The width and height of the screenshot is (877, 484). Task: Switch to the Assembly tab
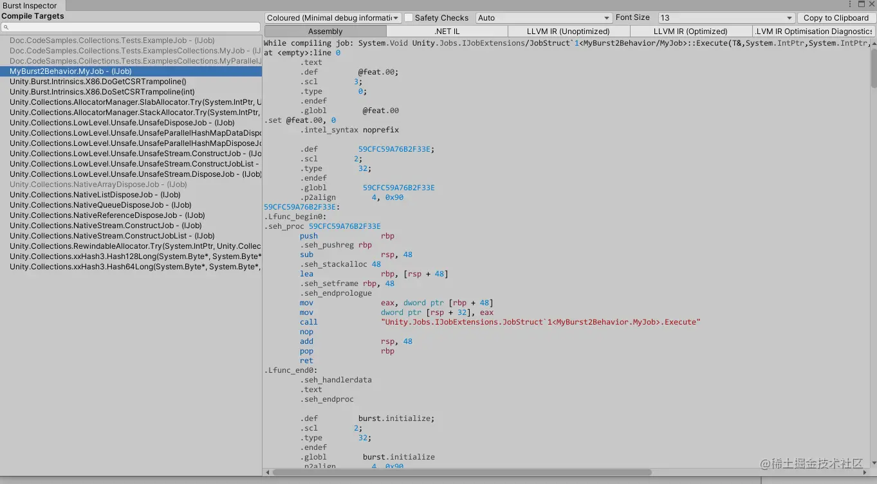click(x=326, y=31)
